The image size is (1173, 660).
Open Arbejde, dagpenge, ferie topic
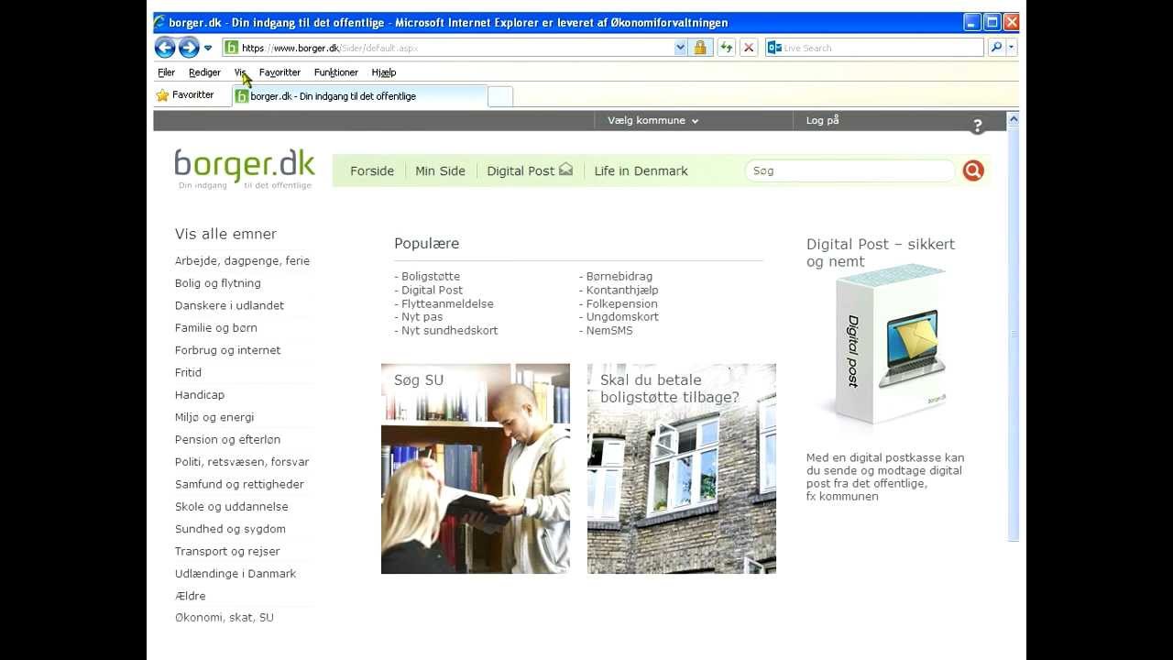(x=242, y=261)
